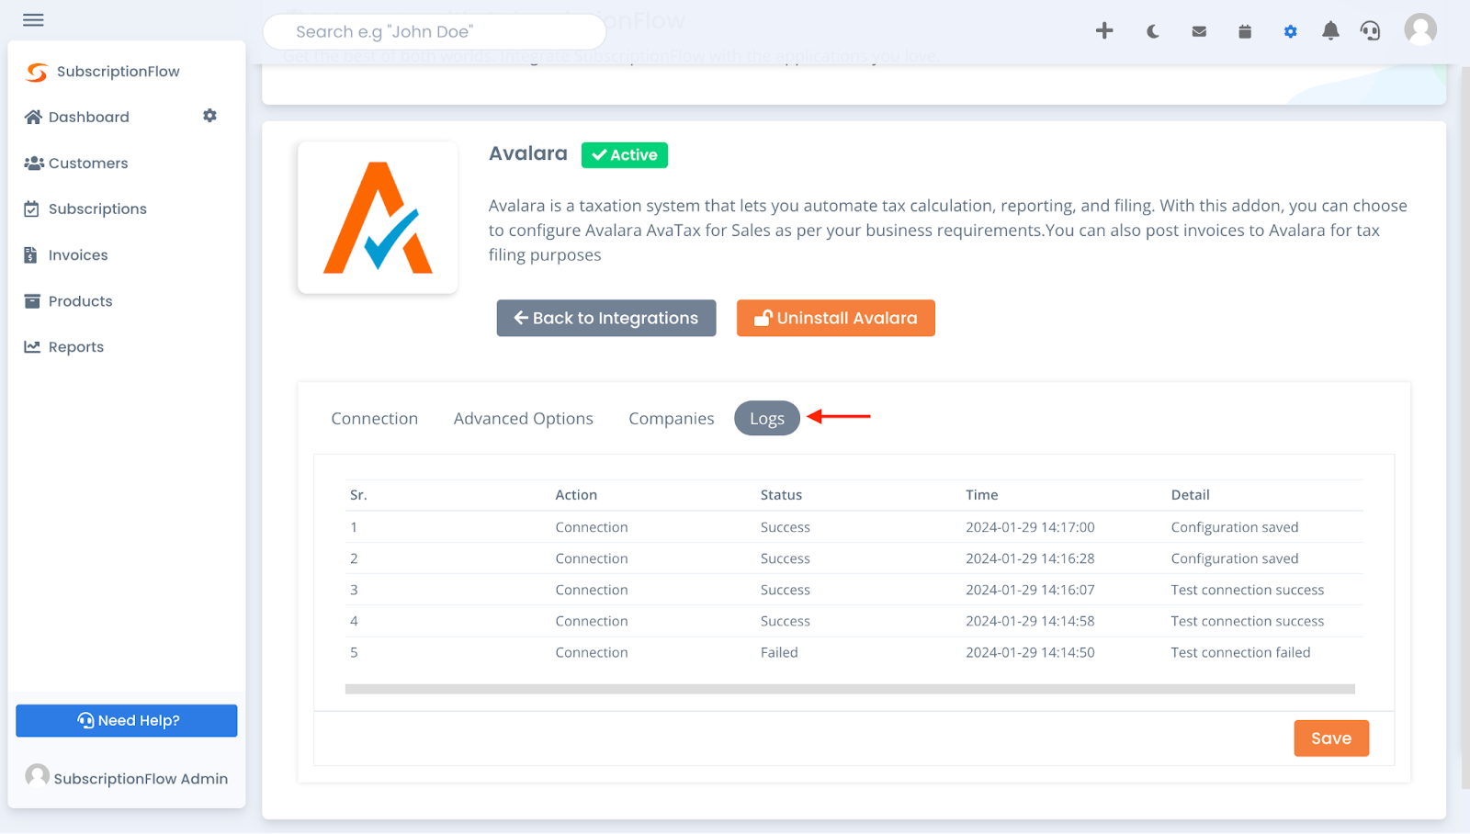Open Dashboard settings gear icon
Image resolution: width=1470 pixels, height=834 pixels.
click(209, 116)
